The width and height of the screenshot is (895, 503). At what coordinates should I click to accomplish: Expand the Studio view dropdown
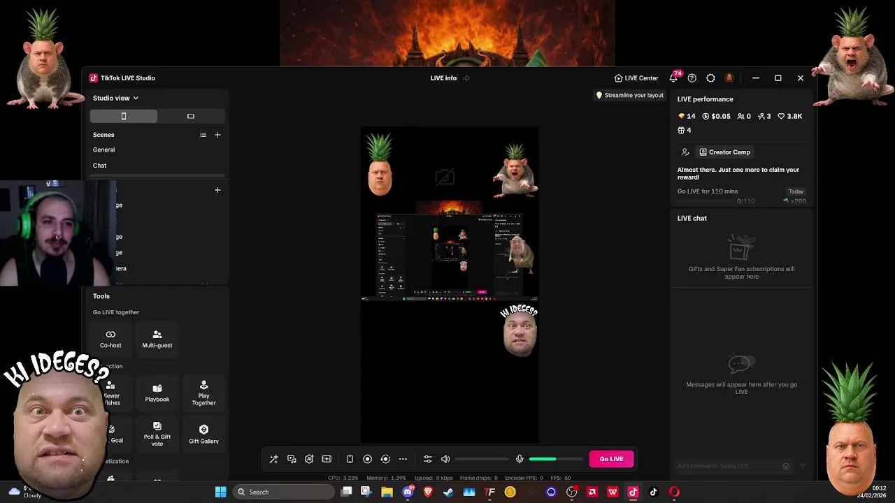115,98
